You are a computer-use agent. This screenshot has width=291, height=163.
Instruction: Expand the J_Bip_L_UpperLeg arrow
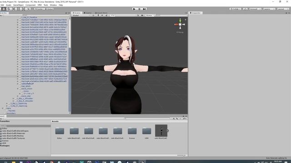(7, 104)
